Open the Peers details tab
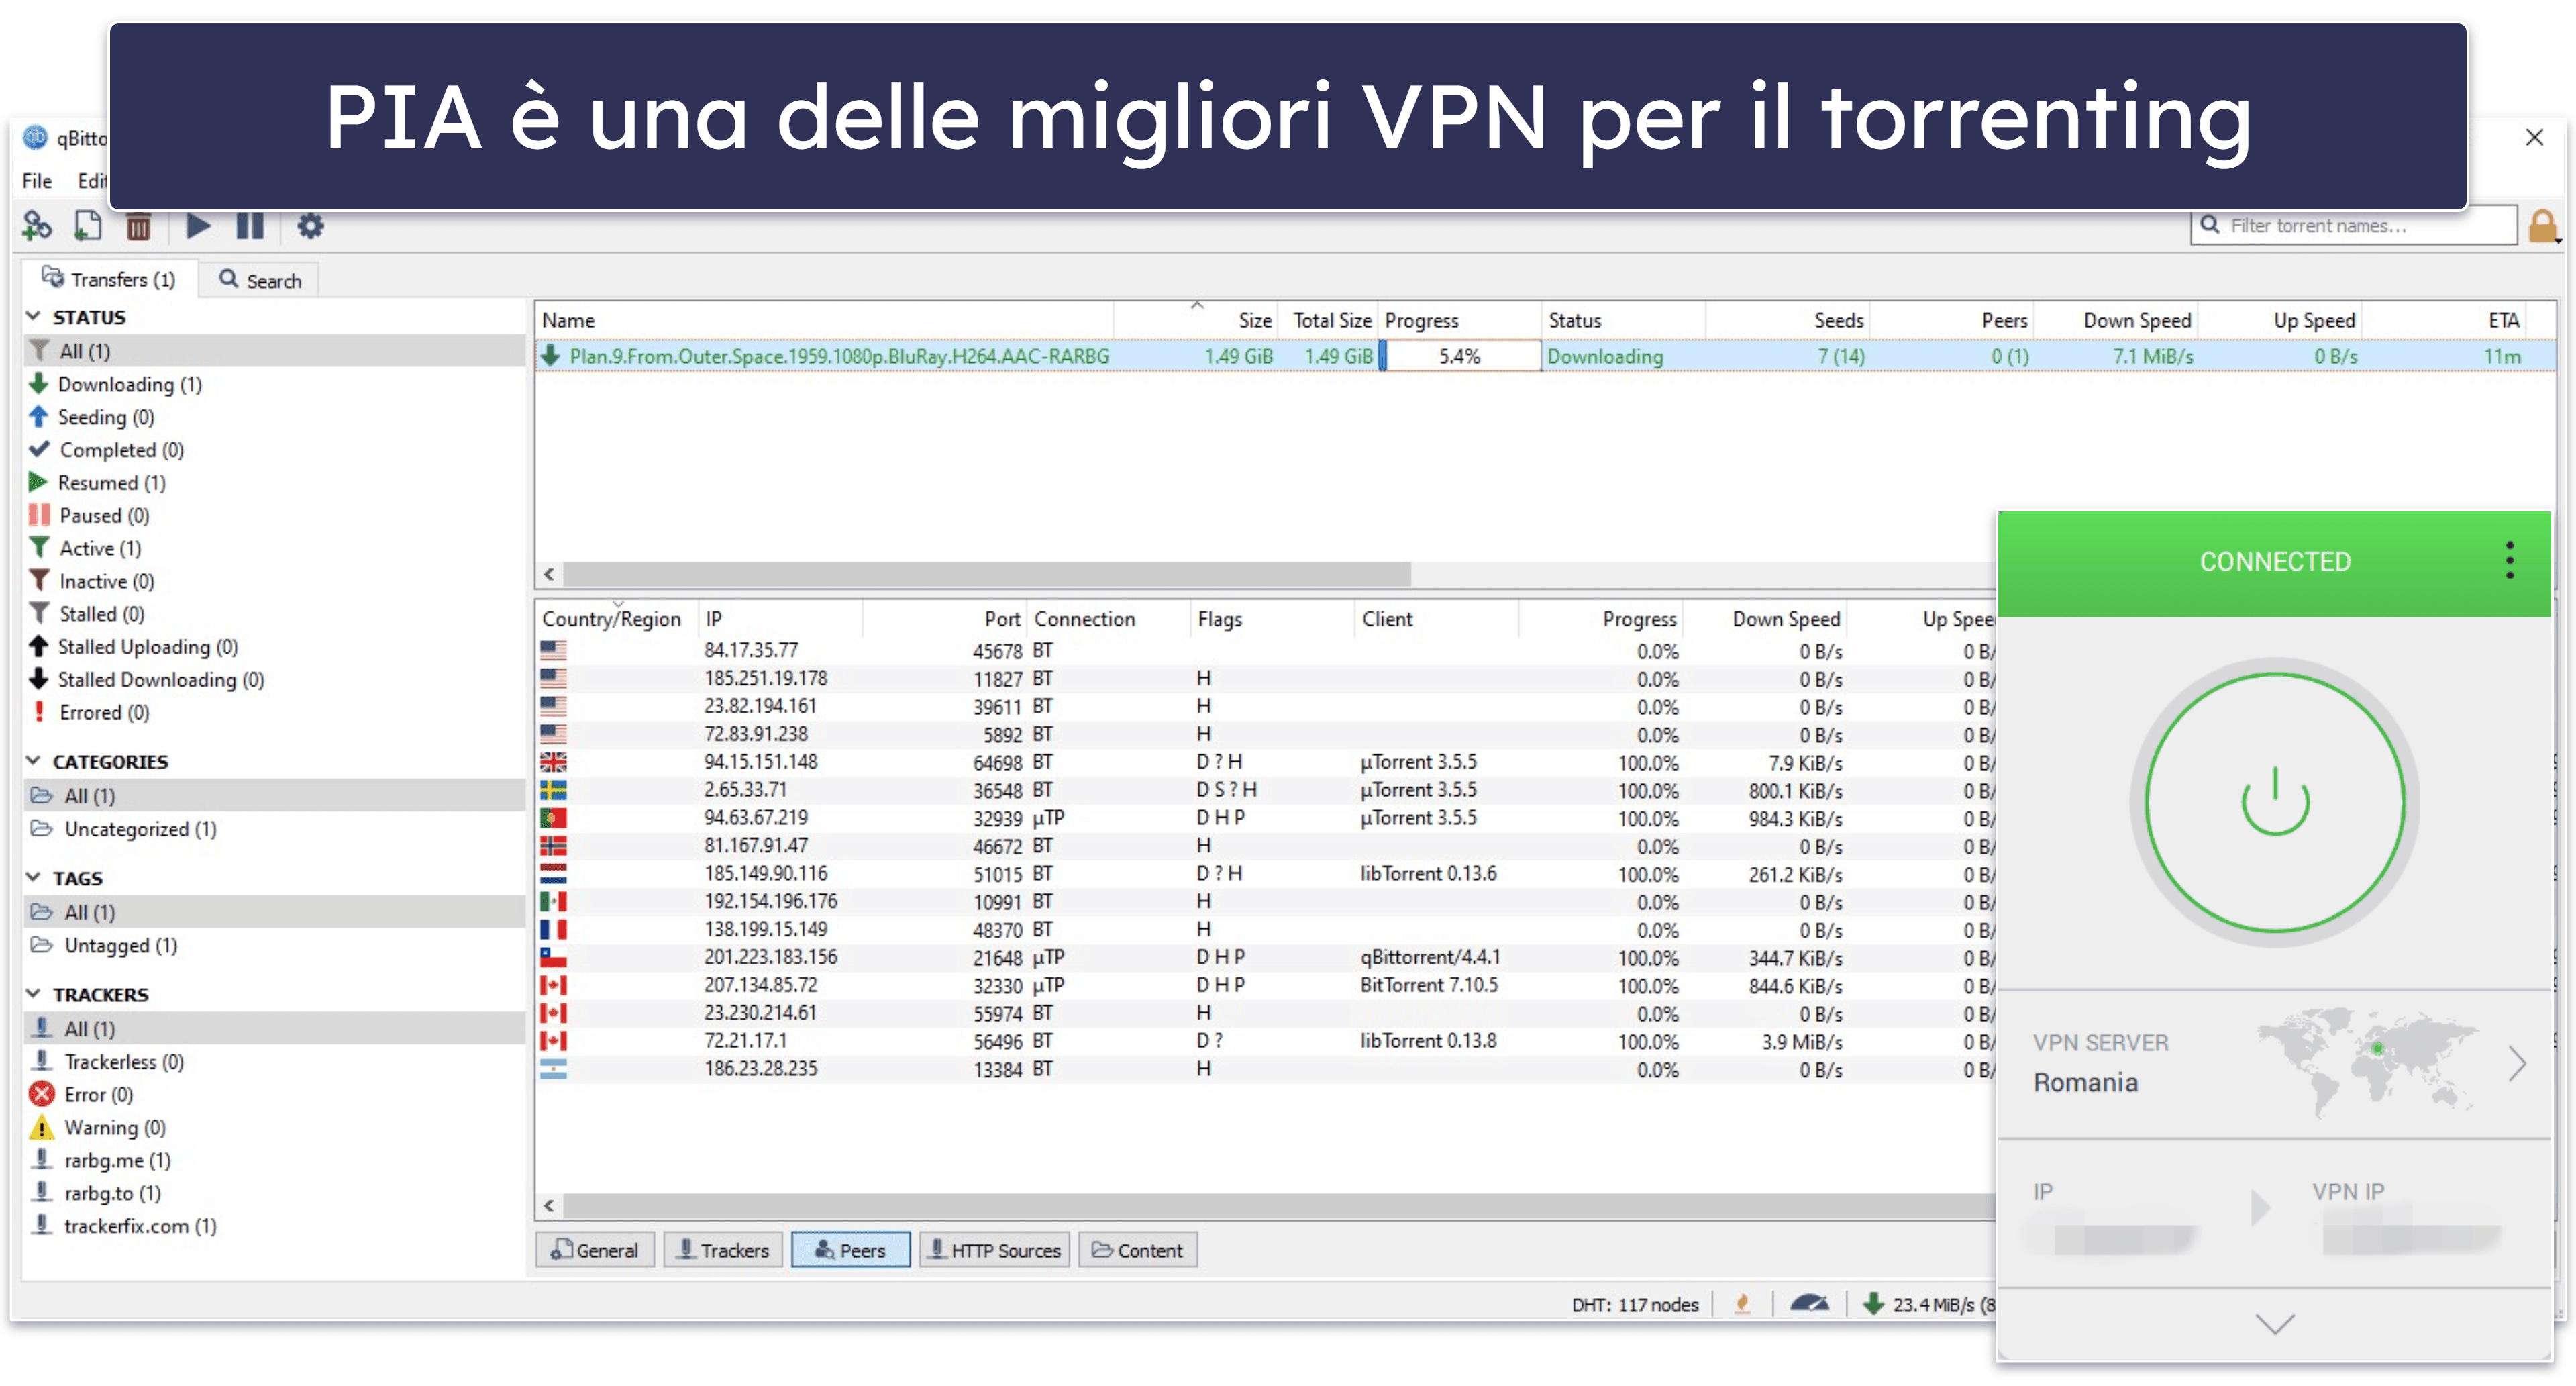The height and width of the screenshot is (1386, 2576). point(851,1250)
